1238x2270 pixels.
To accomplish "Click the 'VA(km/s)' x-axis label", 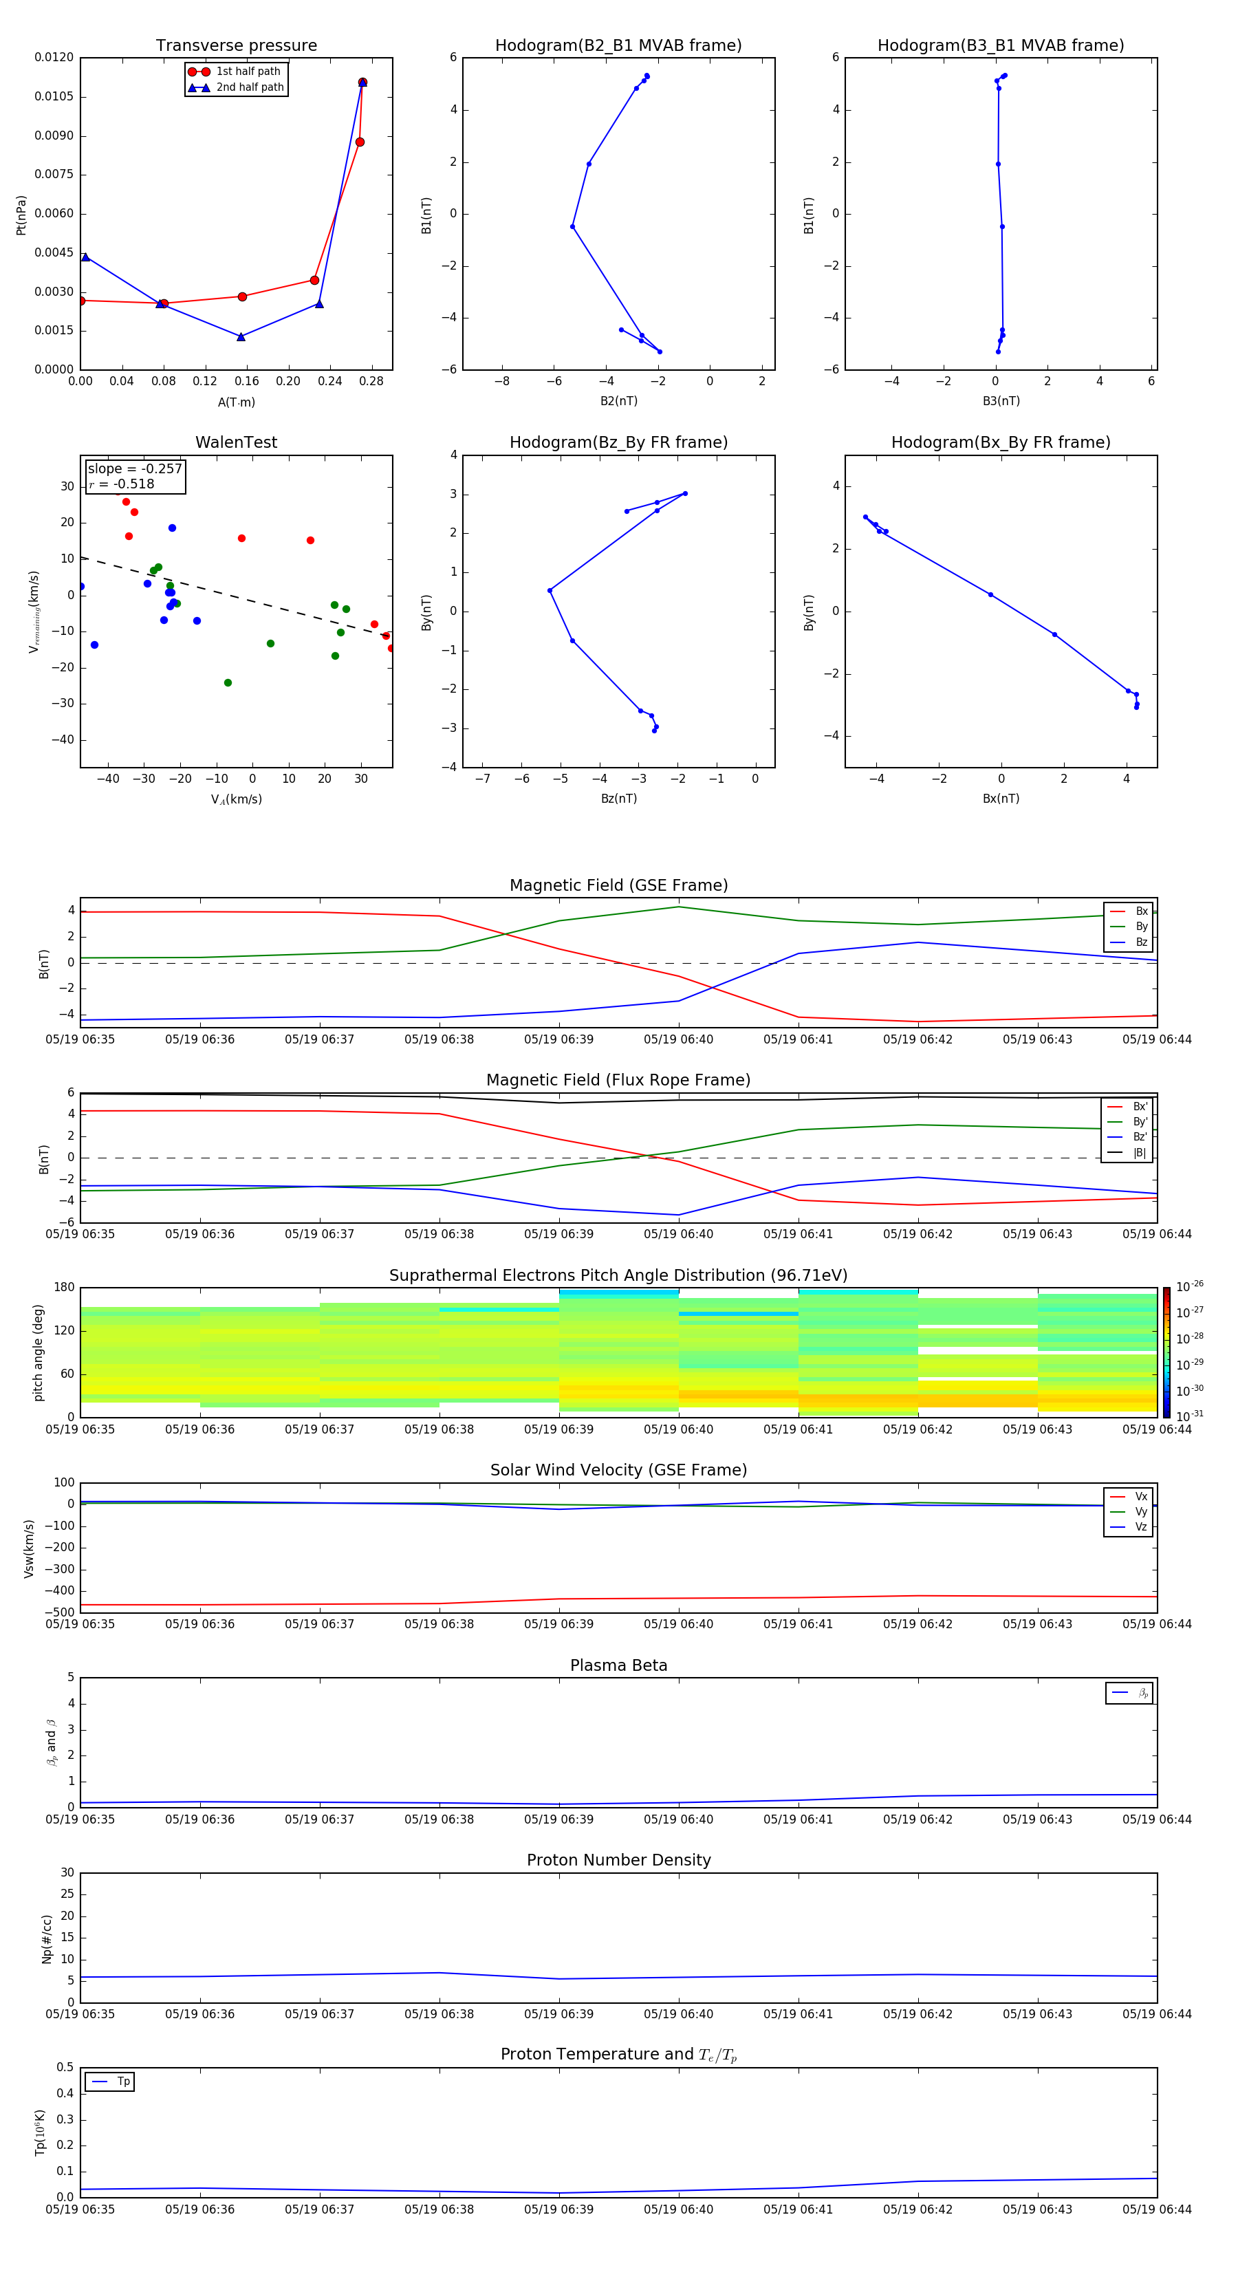I will [x=236, y=800].
